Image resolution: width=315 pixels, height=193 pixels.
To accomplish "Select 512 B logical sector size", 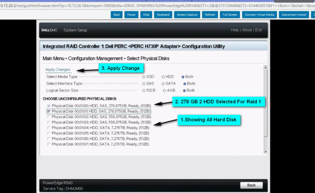I will [x=144, y=91].
